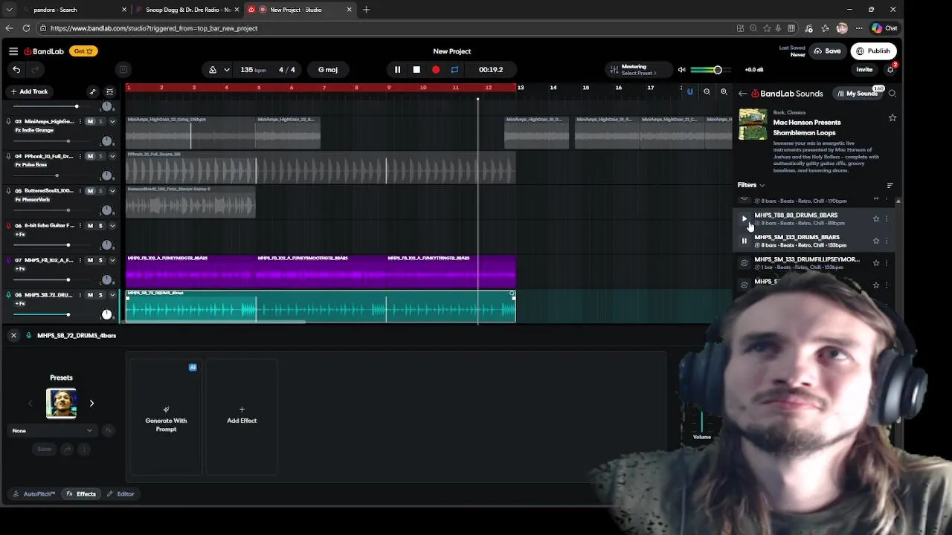Click the Save button

tap(827, 51)
